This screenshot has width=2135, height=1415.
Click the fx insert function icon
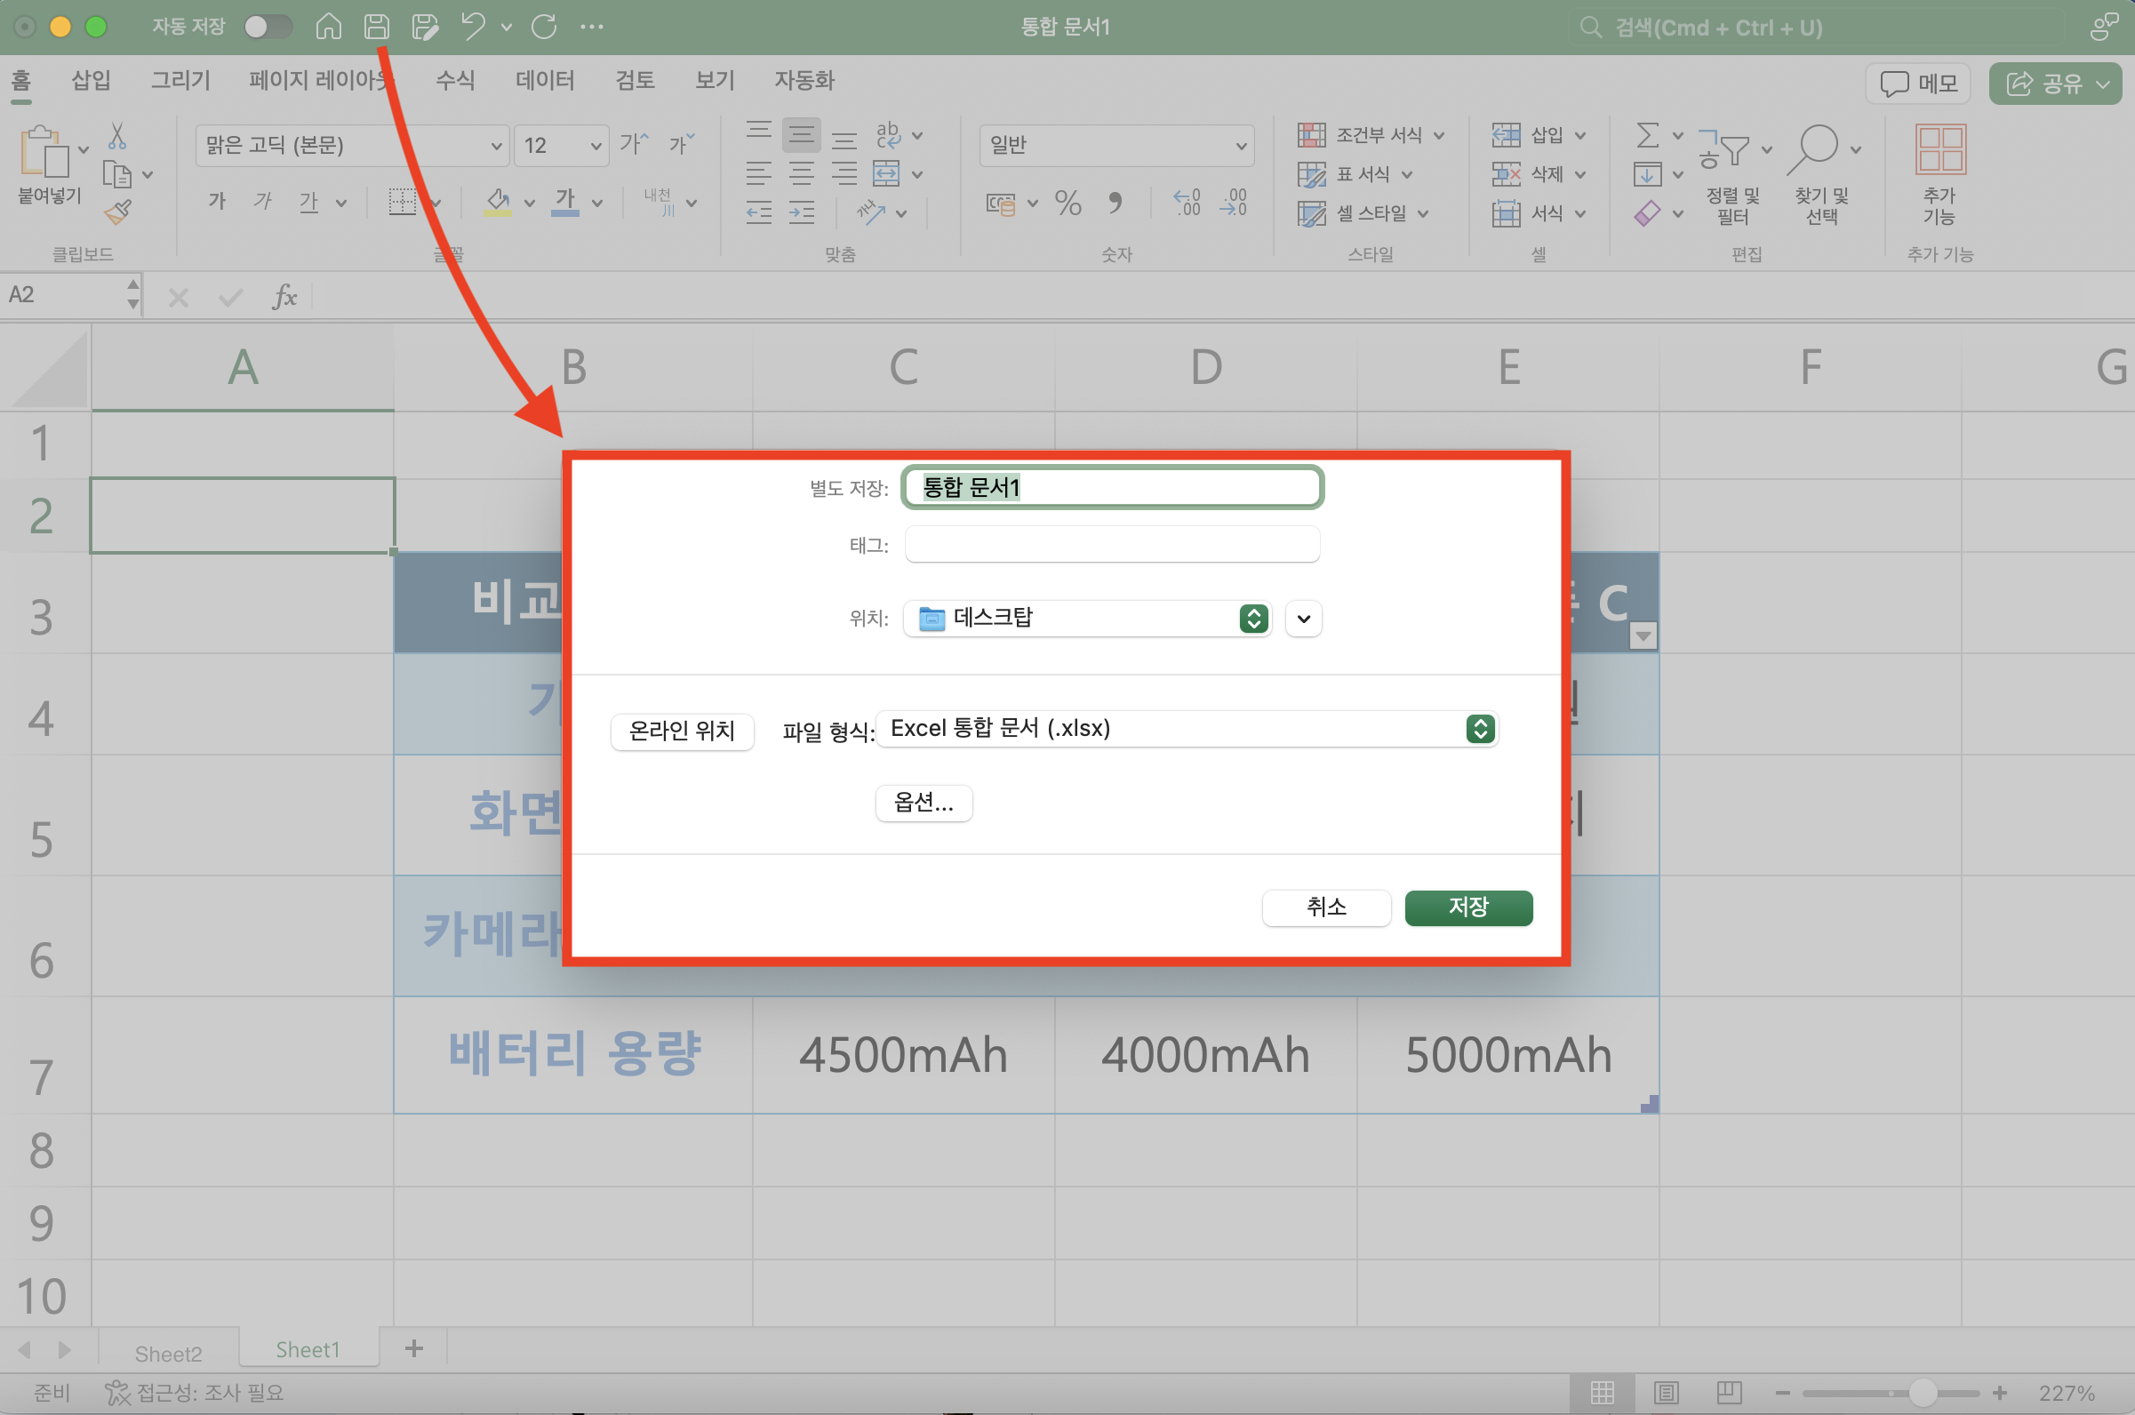click(x=284, y=296)
